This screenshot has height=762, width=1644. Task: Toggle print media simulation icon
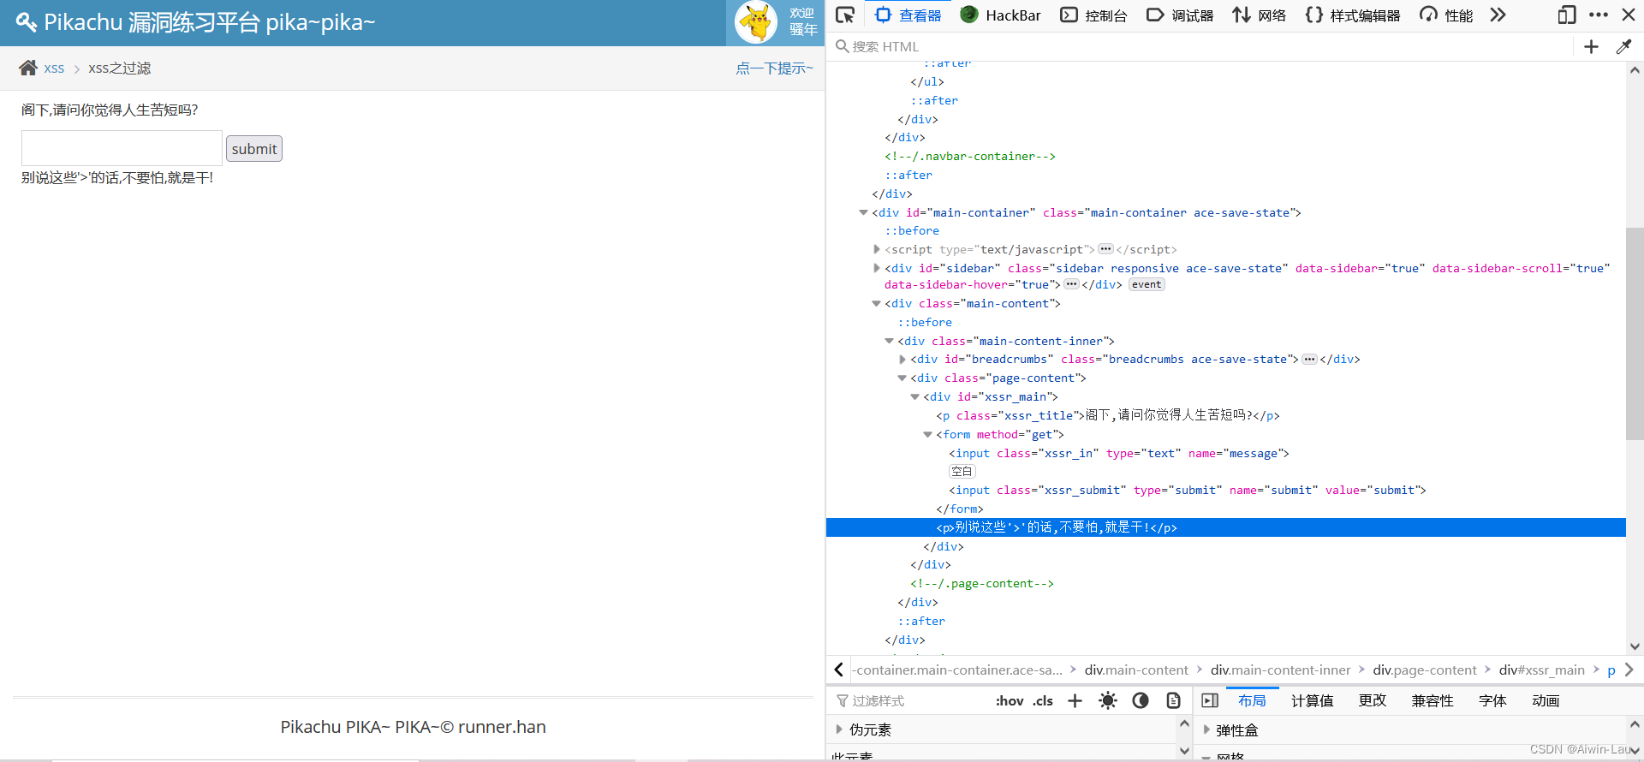(x=1173, y=700)
